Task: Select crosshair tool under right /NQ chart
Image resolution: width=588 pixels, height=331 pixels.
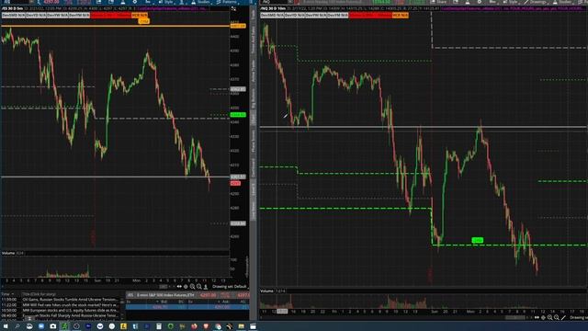Action: pos(543,317)
